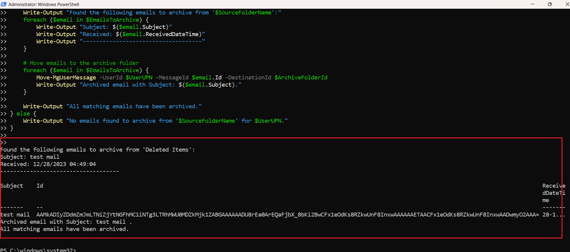The height and width of the screenshot is (252, 570).
Task: Click the 'Deleted Items' text in the output
Action: pyautogui.click(x=167, y=150)
